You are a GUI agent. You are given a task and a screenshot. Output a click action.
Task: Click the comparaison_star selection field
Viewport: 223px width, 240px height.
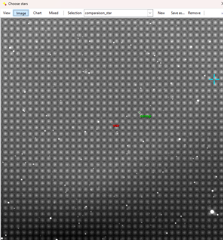coord(115,13)
